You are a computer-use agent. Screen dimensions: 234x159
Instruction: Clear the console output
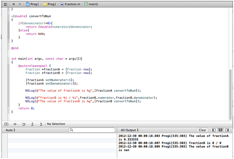point(203,130)
